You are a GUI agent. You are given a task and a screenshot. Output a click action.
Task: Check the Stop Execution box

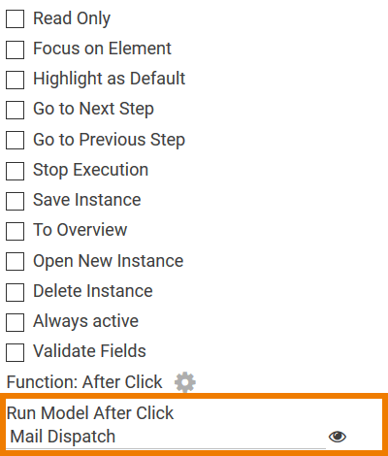(15, 171)
